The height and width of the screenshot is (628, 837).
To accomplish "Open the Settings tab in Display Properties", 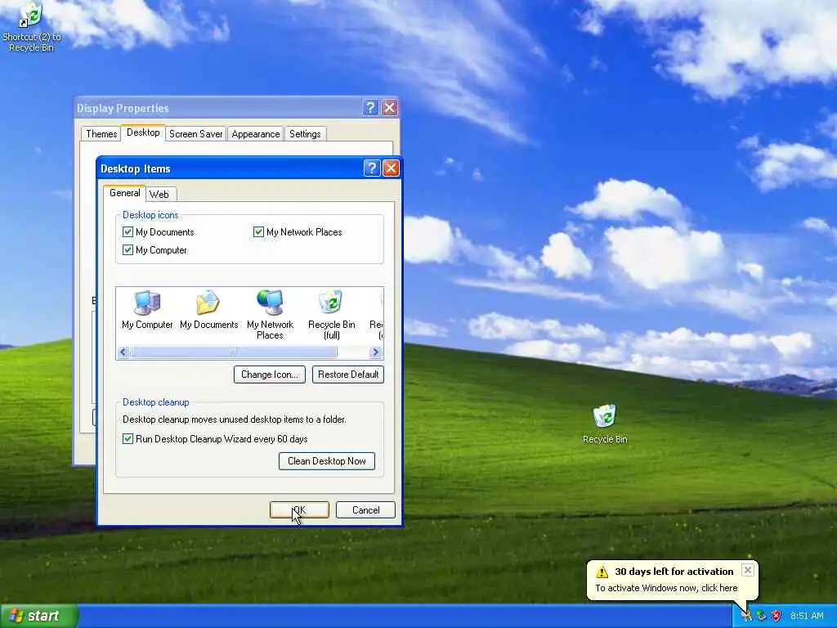I will click(x=305, y=134).
